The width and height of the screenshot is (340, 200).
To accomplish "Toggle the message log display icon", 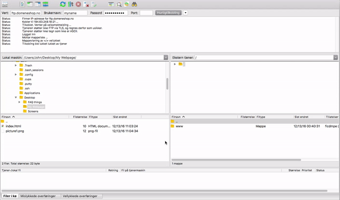I will [22, 4].
